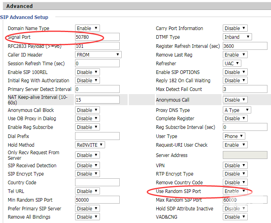Open the DTMF Type dropdown
Image resolution: width=271 pixels, height=223 pixels.
click(237, 37)
